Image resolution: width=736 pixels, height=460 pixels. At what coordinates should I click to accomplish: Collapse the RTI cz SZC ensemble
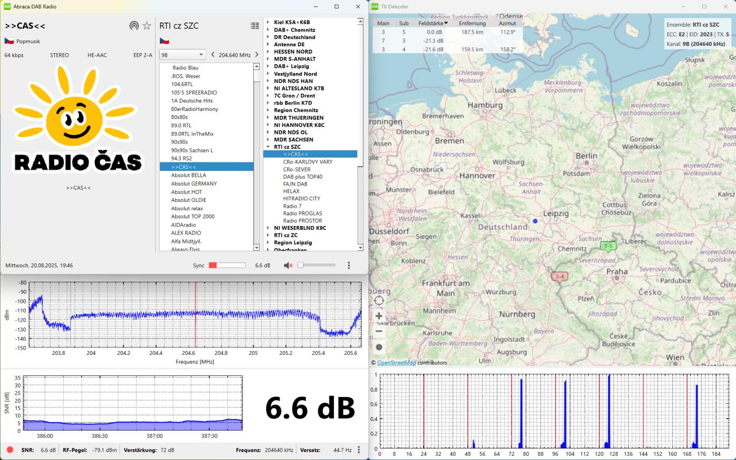click(268, 147)
